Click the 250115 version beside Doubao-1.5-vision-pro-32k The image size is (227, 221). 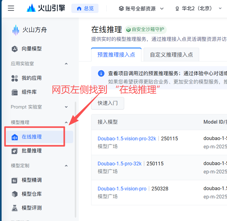click(x=169, y=139)
